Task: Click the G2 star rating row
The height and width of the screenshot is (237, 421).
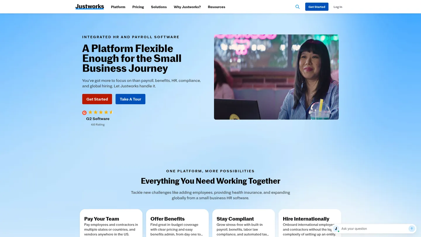Action: (x=100, y=112)
